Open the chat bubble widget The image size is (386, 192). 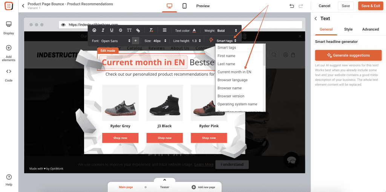[291, 160]
